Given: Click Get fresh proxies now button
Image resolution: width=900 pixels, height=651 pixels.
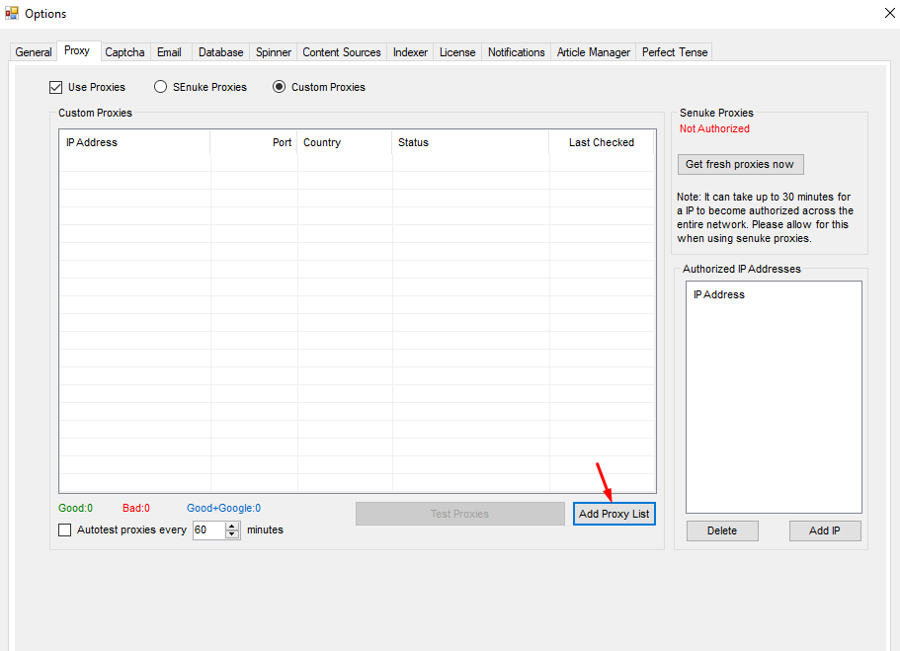Looking at the screenshot, I should (x=740, y=164).
